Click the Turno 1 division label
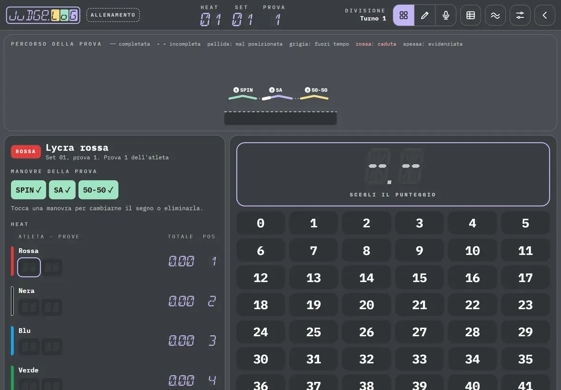 click(x=373, y=18)
